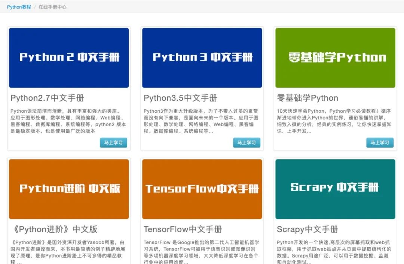Click the TensorFlow中文手册 card heading

click(x=183, y=229)
